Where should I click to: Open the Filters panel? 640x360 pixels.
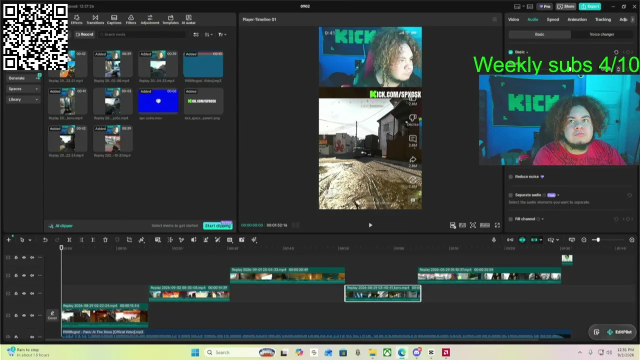click(x=131, y=19)
